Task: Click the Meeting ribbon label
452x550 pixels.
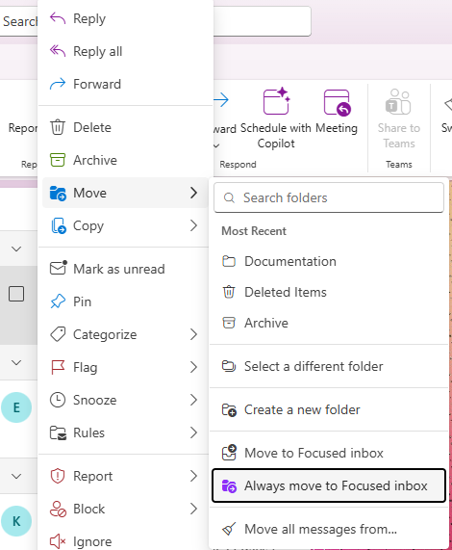Action: coord(337,128)
